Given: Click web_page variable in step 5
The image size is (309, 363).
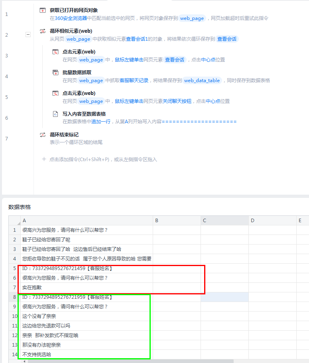Looking at the screenshot, I should click(x=91, y=101).
